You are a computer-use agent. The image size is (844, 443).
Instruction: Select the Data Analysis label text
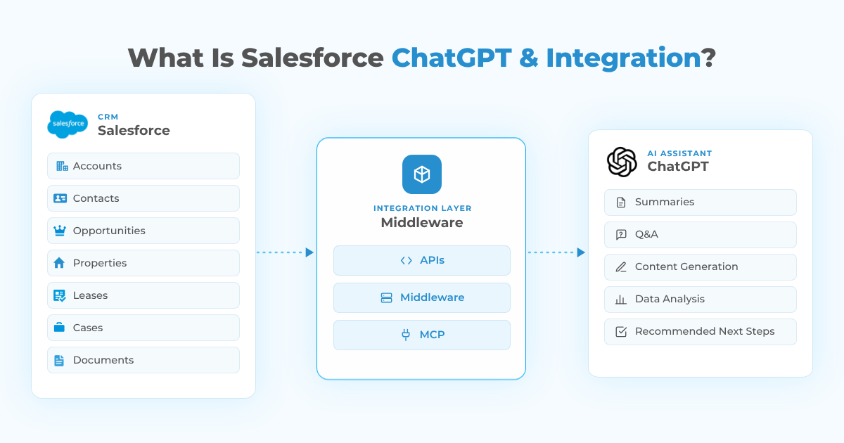(x=670, y=299)
